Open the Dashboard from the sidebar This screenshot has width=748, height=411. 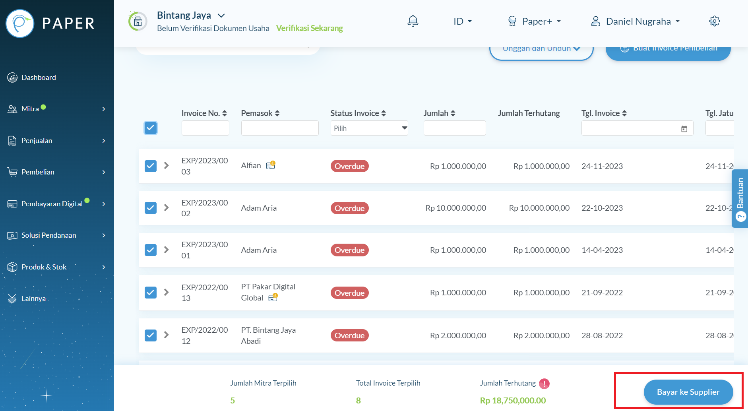click(x=39, y=77)
